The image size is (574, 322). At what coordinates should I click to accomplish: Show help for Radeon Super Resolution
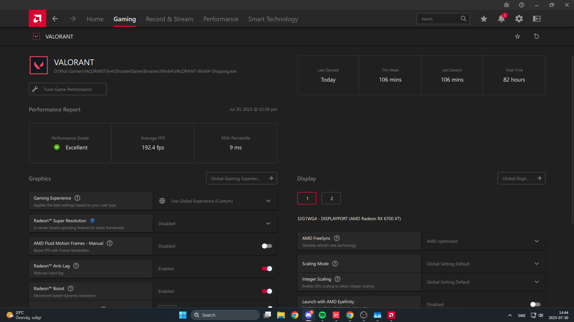(92, 221)
